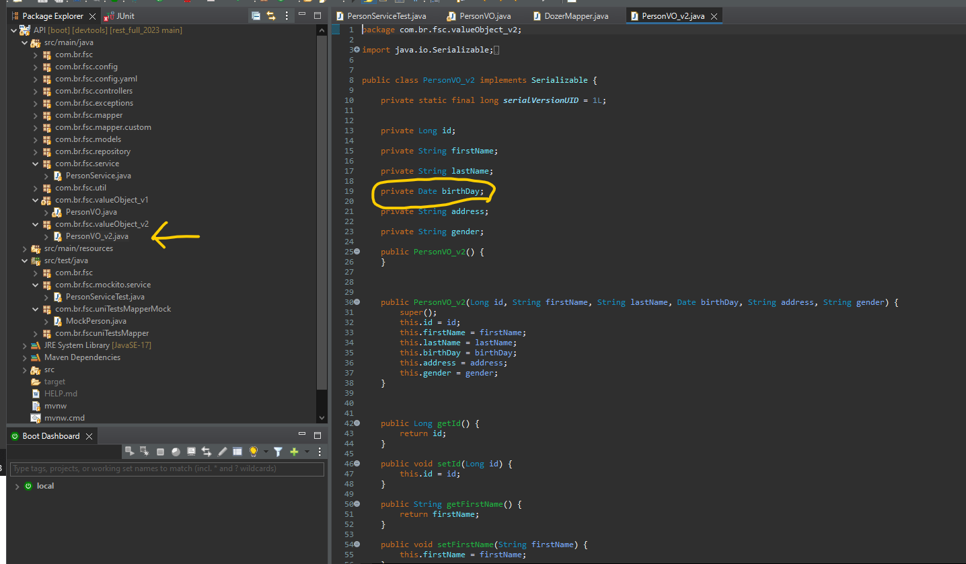Open Package Explorer view menu (three dots)
This screenshot has height=564, width=966.
point(287,15)
